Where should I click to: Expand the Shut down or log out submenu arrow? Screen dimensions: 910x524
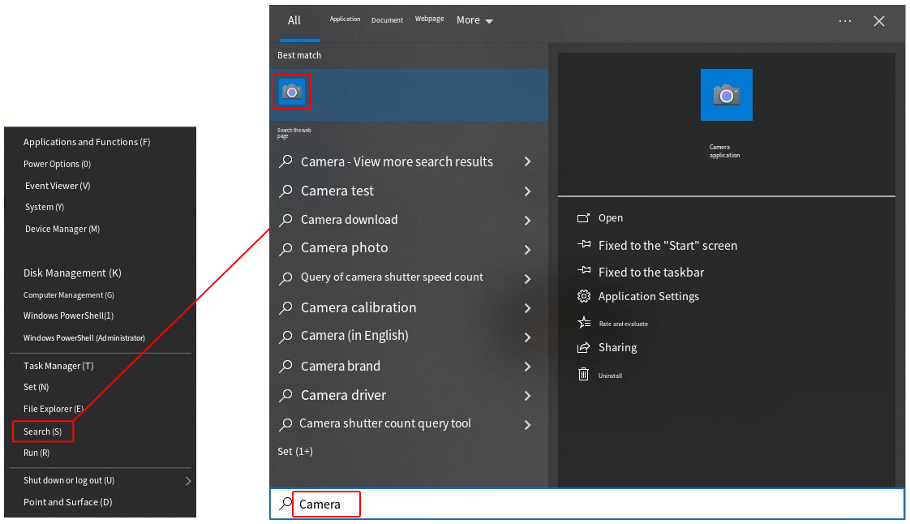point(188,480)
